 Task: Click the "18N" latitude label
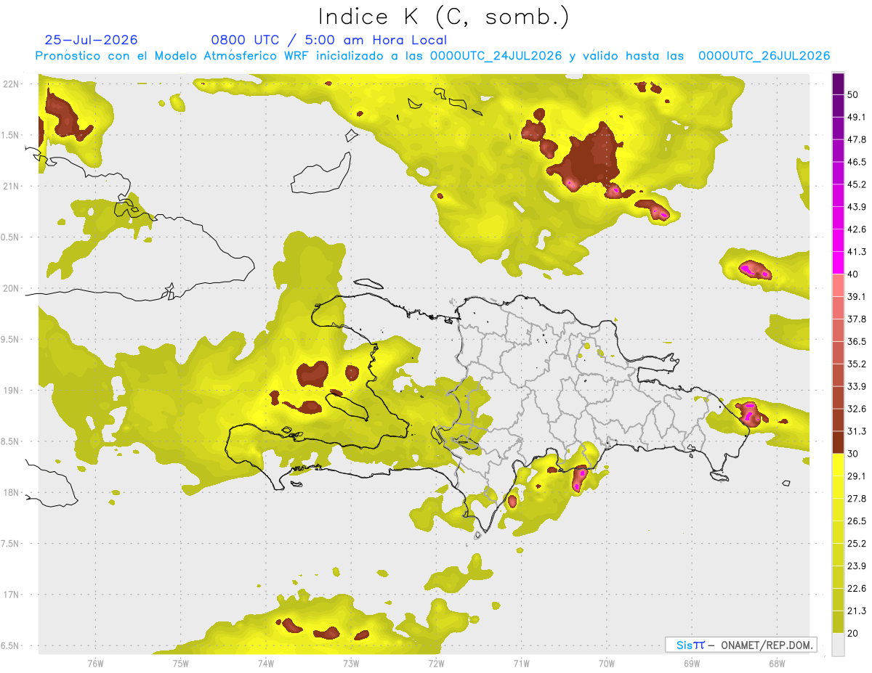pos(12,493)
